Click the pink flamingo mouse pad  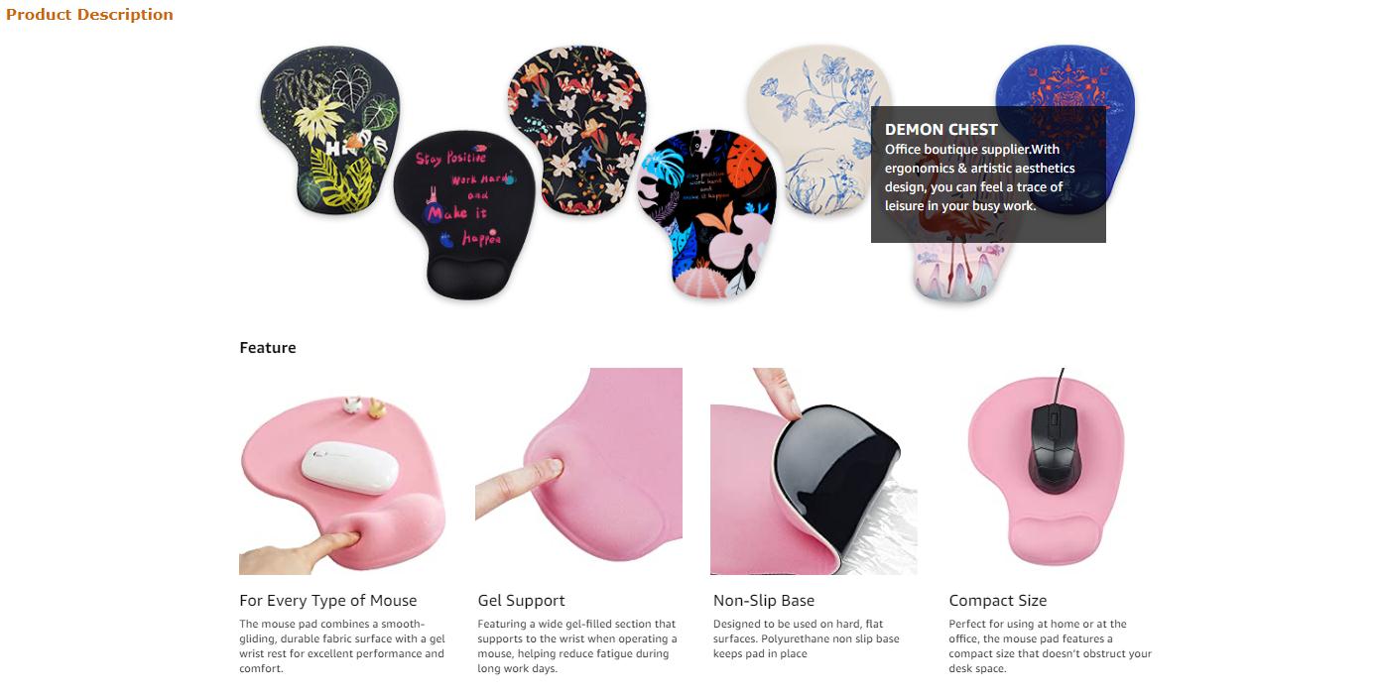point(957,271)
